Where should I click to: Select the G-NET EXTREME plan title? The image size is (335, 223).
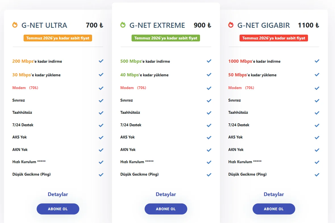pyautogui.click(x=157, y=25)
